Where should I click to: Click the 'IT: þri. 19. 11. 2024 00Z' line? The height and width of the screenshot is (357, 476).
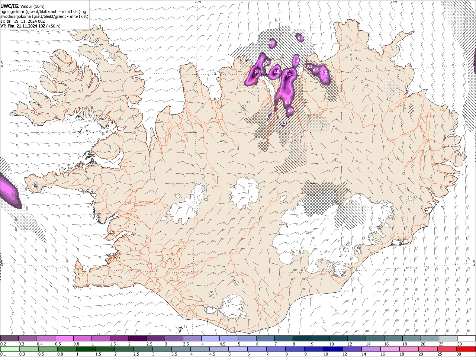click(23, 21)
